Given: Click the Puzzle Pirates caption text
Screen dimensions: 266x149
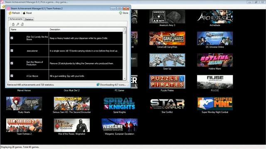Looking at the screenshot, I should [167, 90].
